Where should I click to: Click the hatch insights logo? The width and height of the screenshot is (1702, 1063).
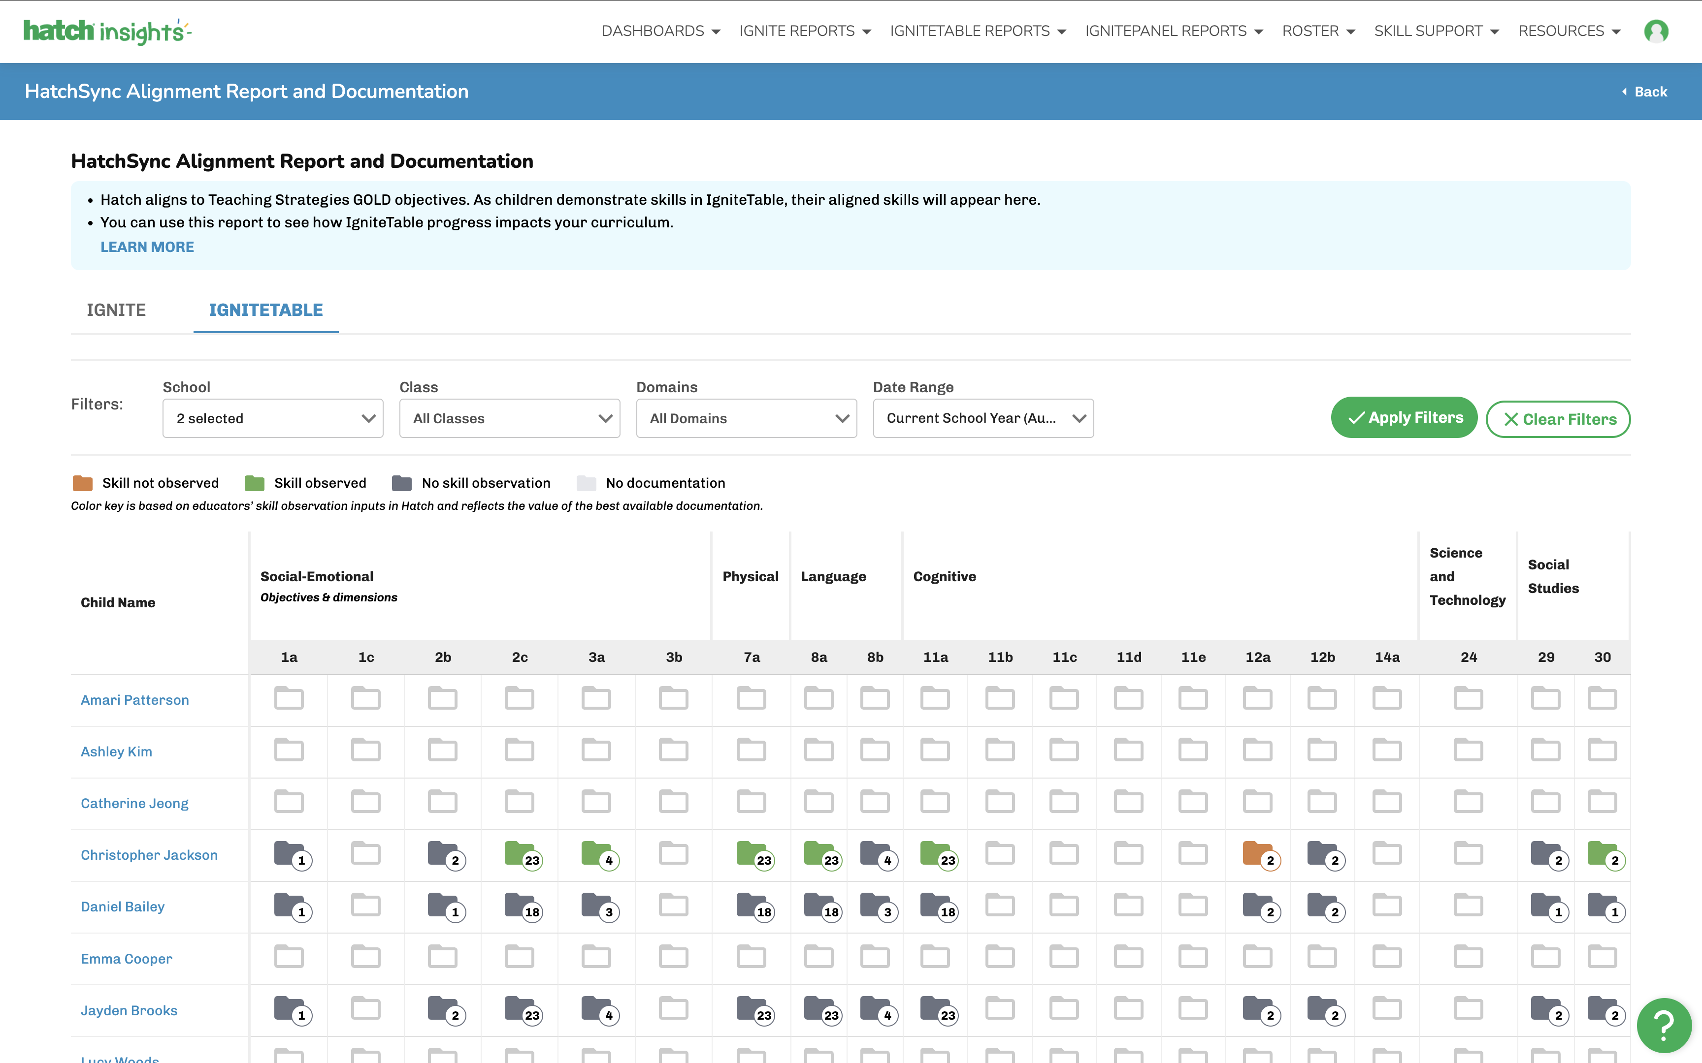(107, 31)
